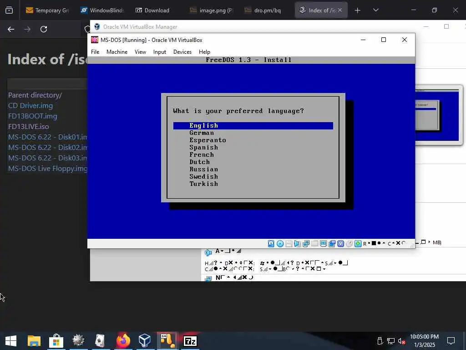Click the V virtualization chip status icon

pos(340,244)
